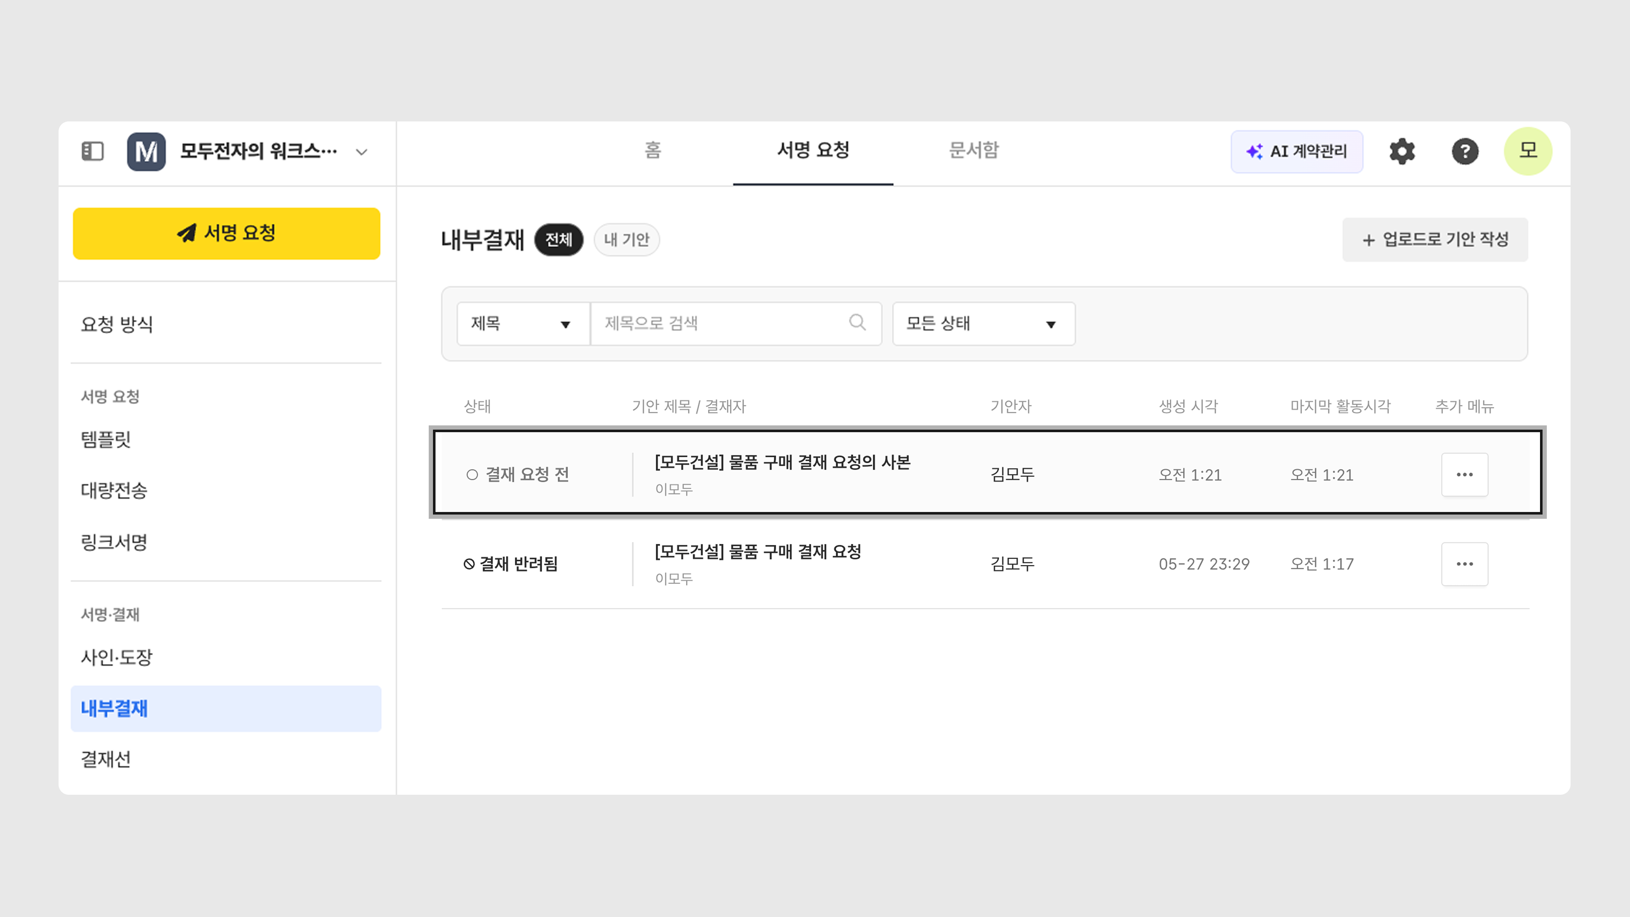Open 결재선 in the sidebar
Screen dimensions: 1630x917
click(x=106, y=759)
